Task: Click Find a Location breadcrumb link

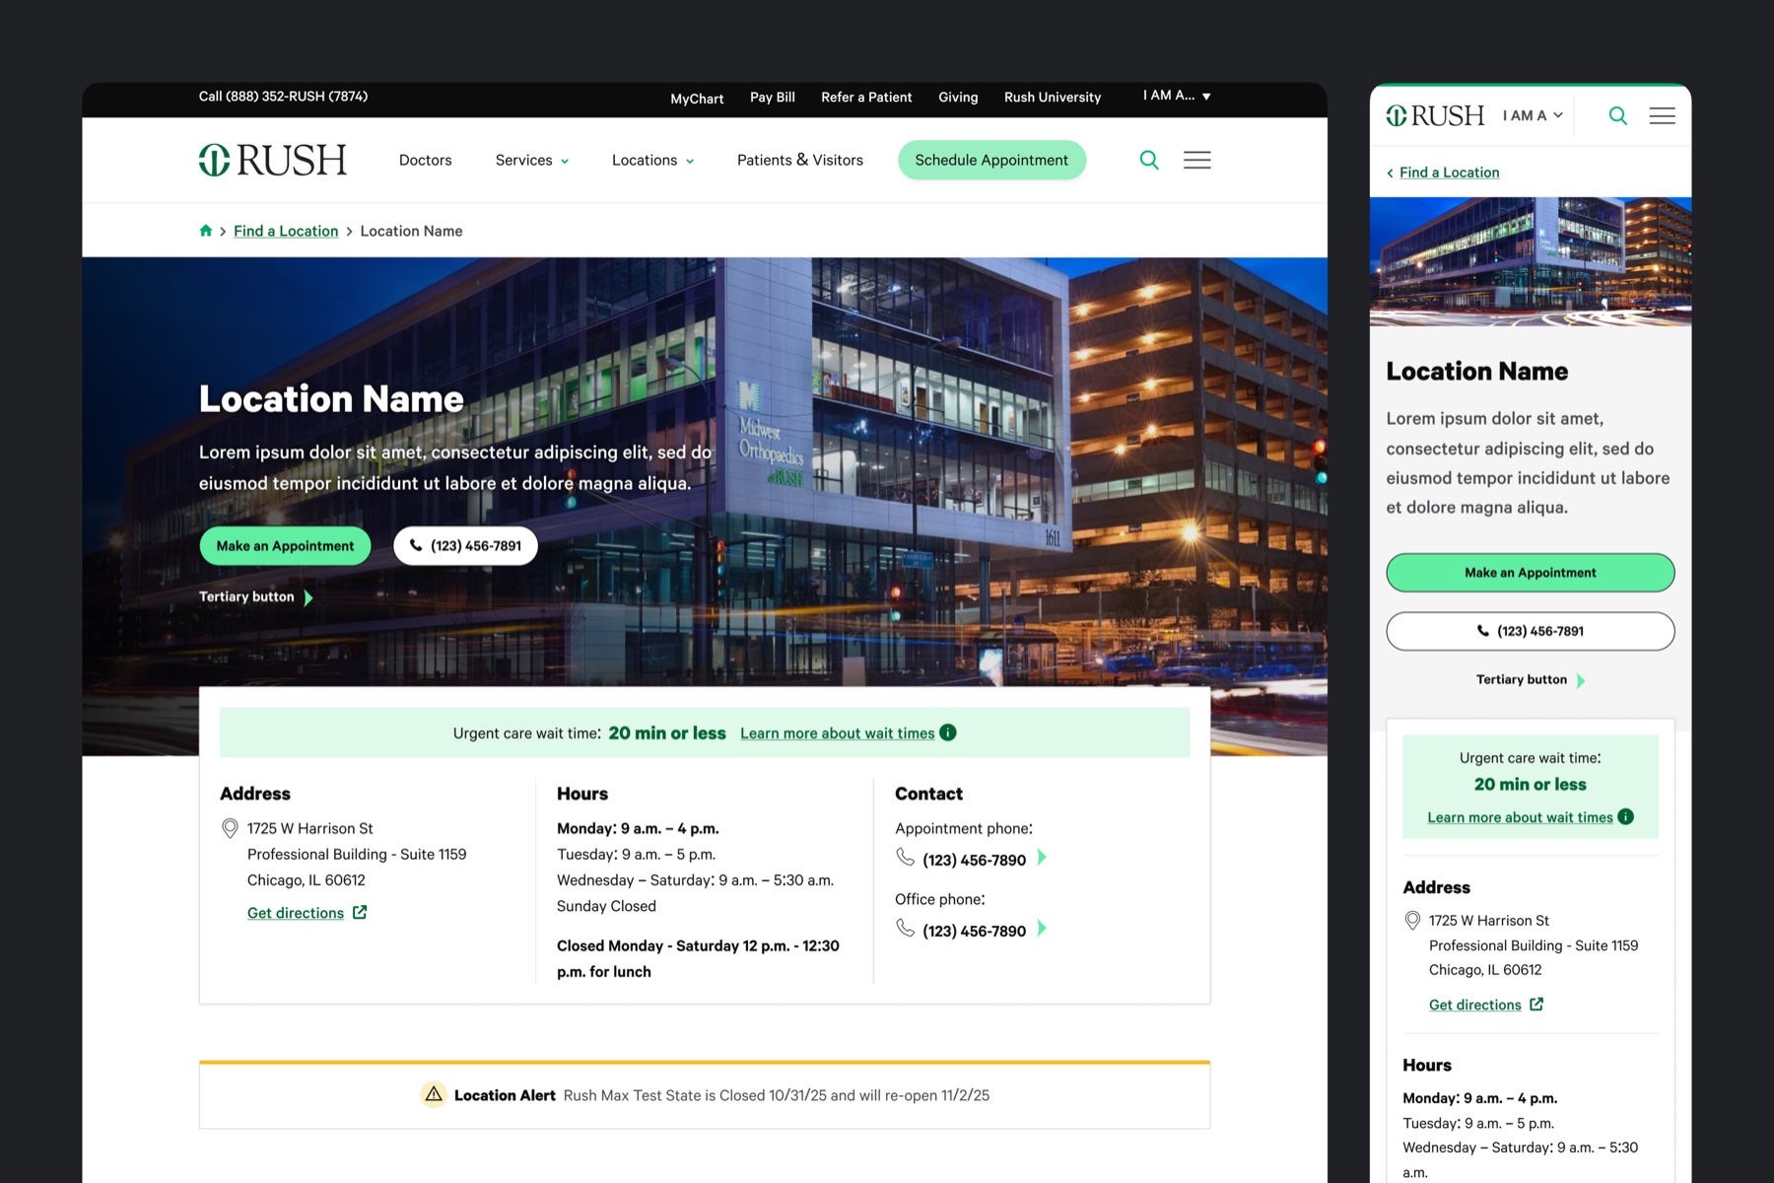Action: (286, 231)
